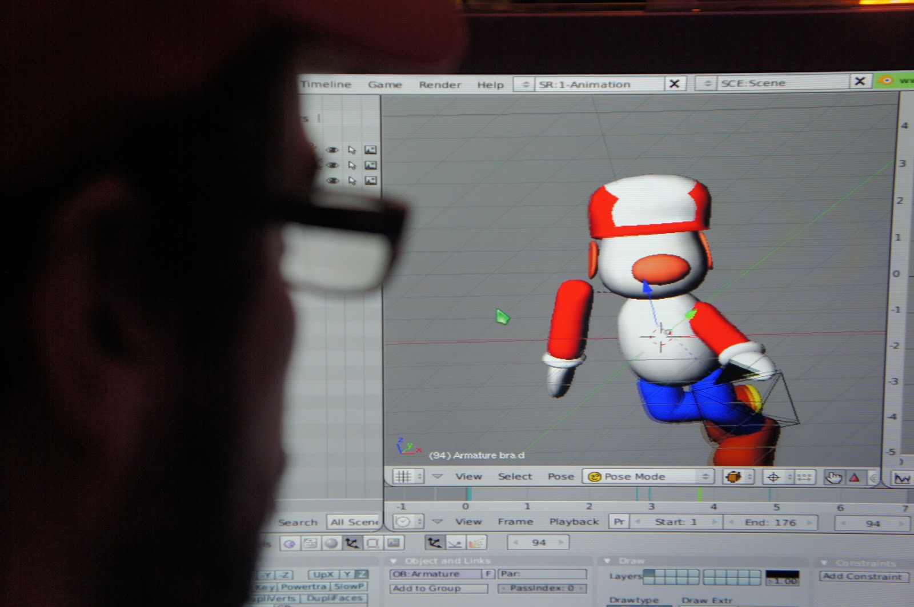This screenshot has width=914, height=607.
Task: Open the View menu in the Timeline header
Action: point(468,521)
